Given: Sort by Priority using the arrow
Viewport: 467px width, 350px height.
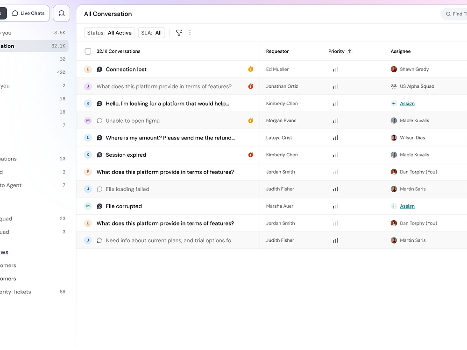Looking at the screenshot, I should pos(349,51).
